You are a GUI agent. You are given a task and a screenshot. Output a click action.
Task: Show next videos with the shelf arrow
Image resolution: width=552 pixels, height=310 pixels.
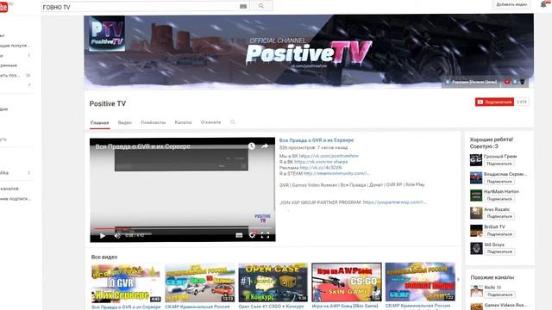[458, 280]
